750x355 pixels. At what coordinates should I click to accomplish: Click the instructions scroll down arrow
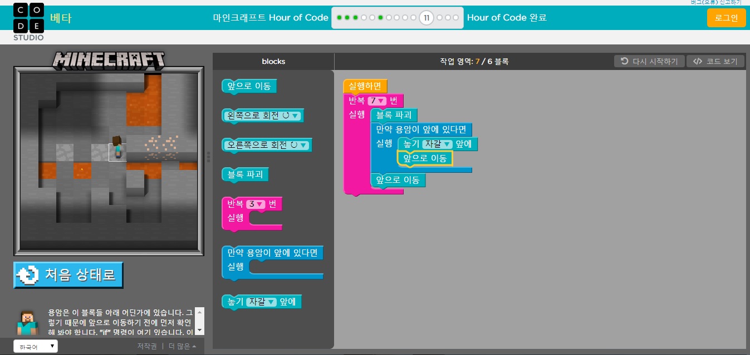point(200,331)
